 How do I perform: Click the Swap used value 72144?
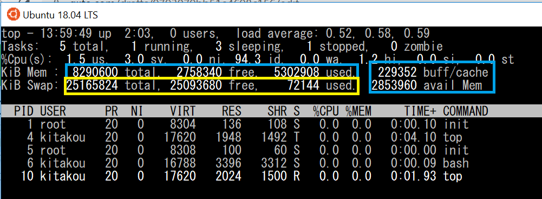[x=303, y=85]
